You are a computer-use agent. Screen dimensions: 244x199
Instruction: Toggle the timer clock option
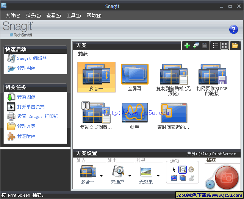pos(191,169)
